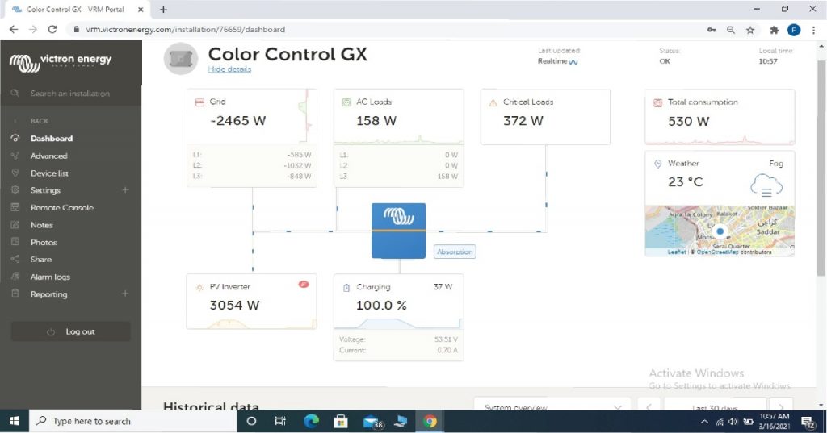
Task: Click the page vertical scrollbar
Action: (821, 169)
